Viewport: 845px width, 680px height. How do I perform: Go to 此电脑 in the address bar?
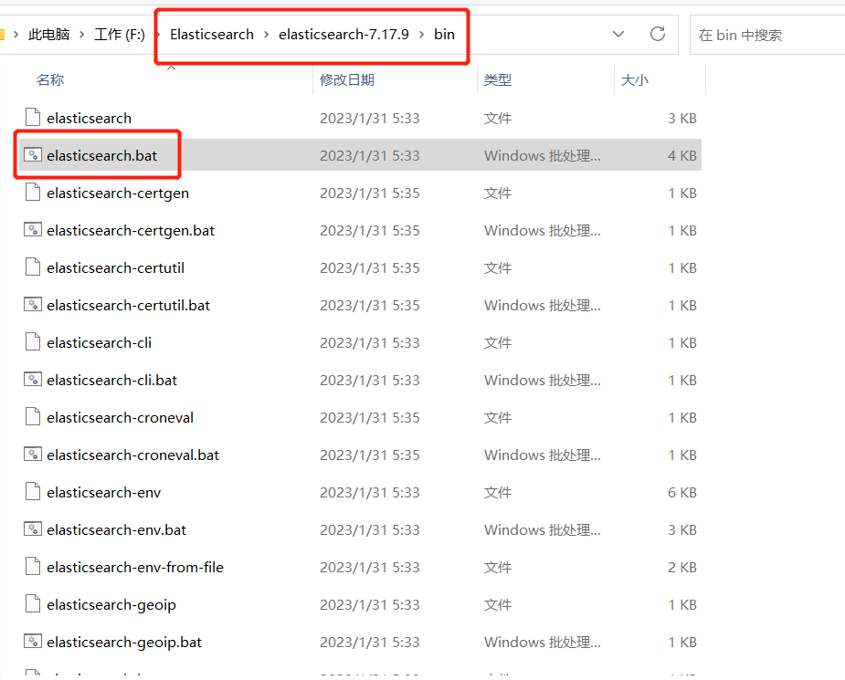[49, 35]
